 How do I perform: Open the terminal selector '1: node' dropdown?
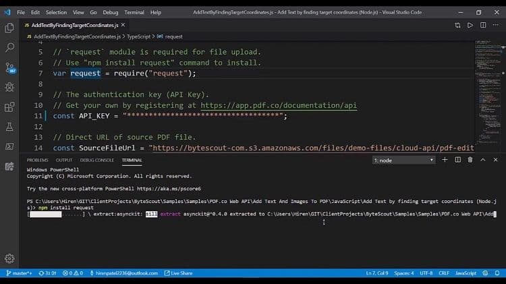(403, 161)
